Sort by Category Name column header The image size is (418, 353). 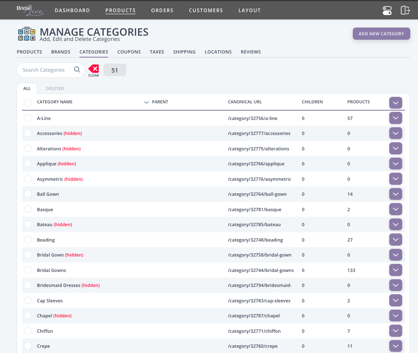click(55, 102)
